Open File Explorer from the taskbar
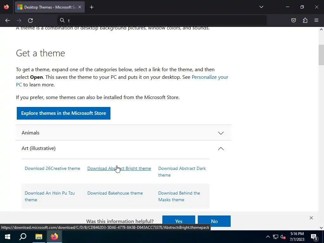The height and width of the screenshot is (243, 324). coord(39,237)
